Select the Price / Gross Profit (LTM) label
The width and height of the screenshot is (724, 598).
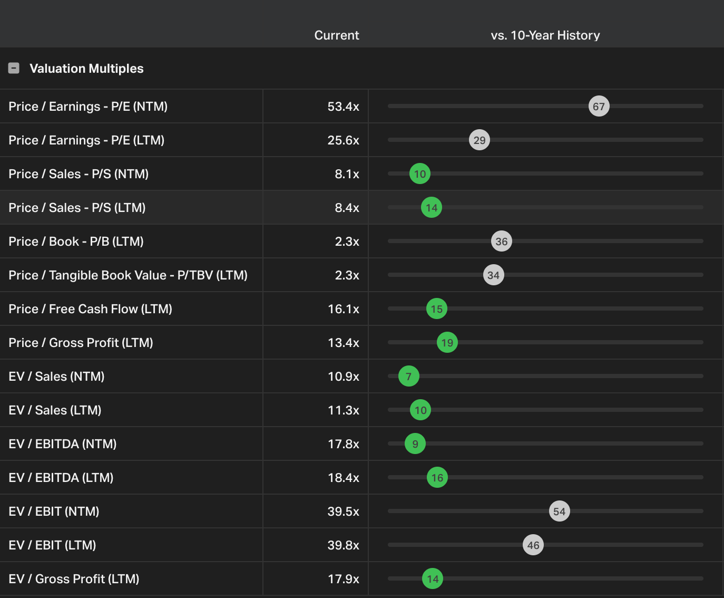coord(81,343)
